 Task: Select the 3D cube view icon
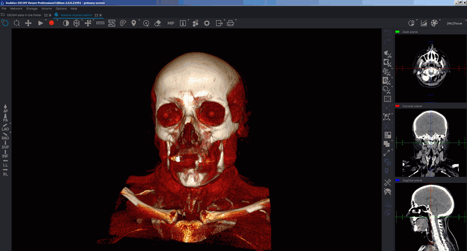point(77,23)
